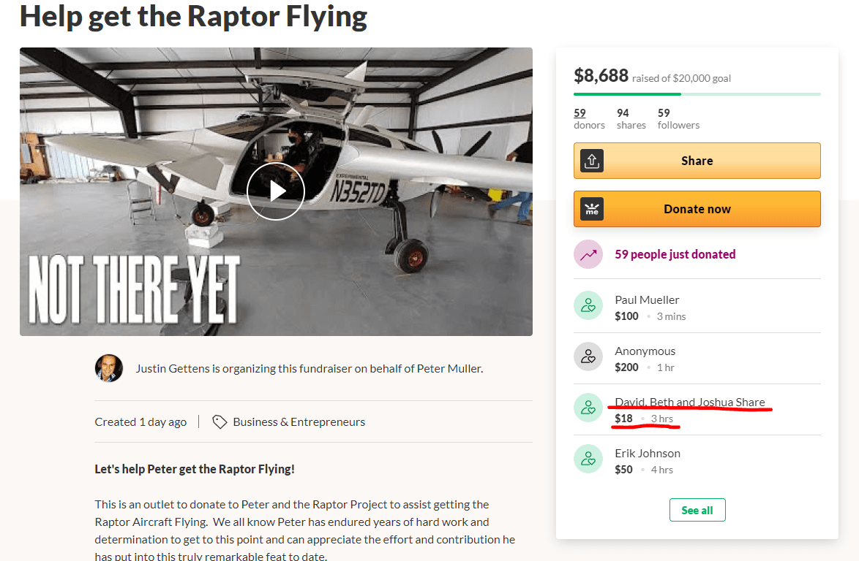Click the See all donations button
Viewport: 859px width, 561px height.
tap(697, 510)
